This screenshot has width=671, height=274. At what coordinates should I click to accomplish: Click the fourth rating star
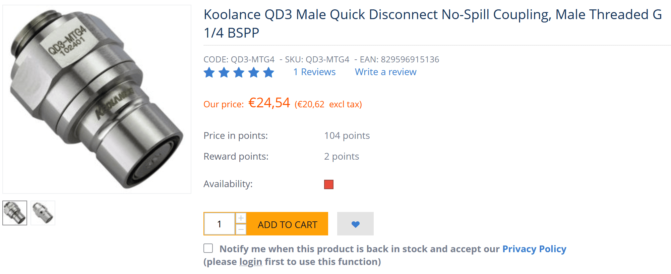click(254, 72)
